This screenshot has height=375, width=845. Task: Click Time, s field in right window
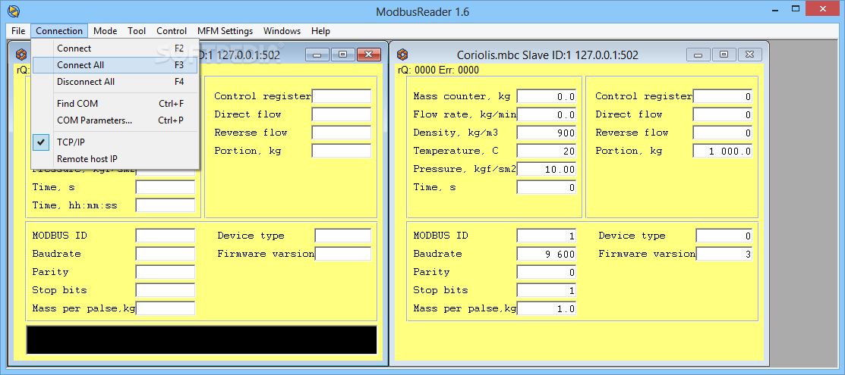(x=547, y=187)
